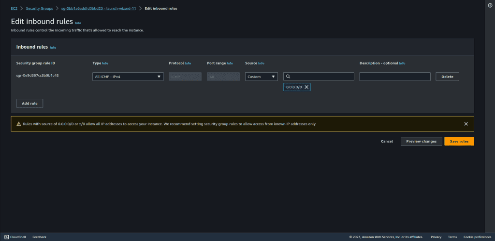The width and height of the screenshot is (495, 241).
Task: Dismiss the yellow warning banner
Action: (x=466, y=124)
